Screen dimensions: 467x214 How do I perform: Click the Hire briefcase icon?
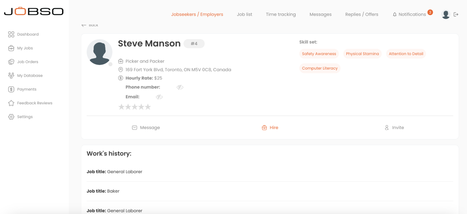pyautogui.click(x=264, y=128)
